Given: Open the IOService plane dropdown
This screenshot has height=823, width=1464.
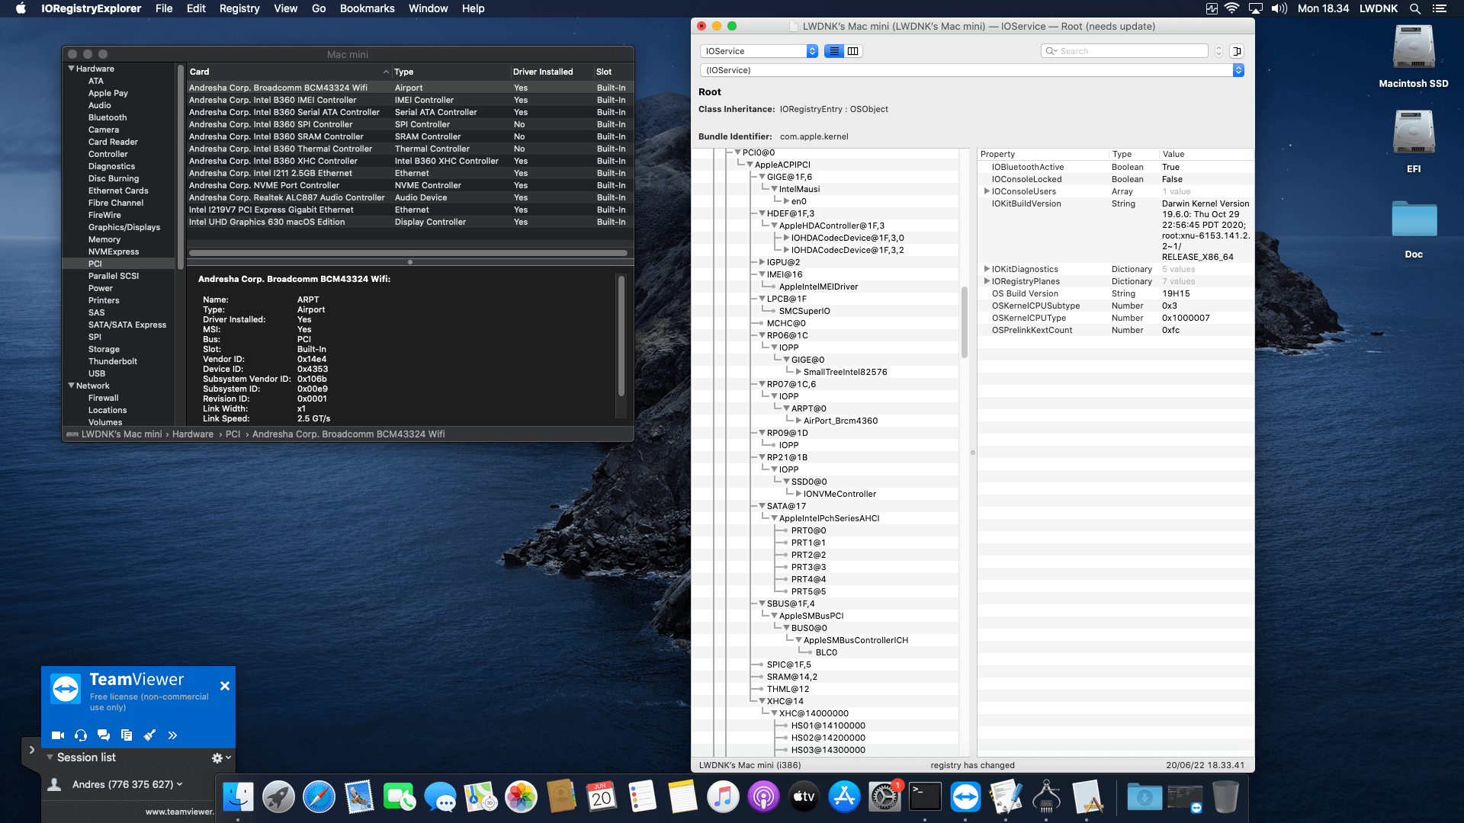Looking at the screenshot, I should [x=759, y=51].
